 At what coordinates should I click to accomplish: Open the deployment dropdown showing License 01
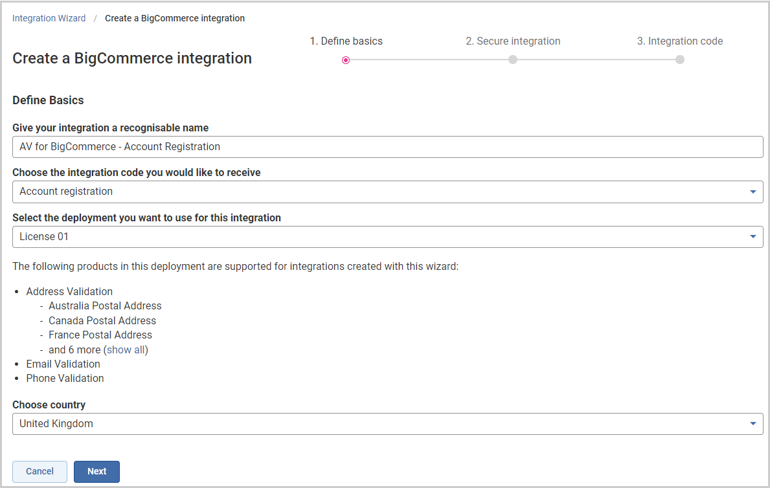(387, 237)
